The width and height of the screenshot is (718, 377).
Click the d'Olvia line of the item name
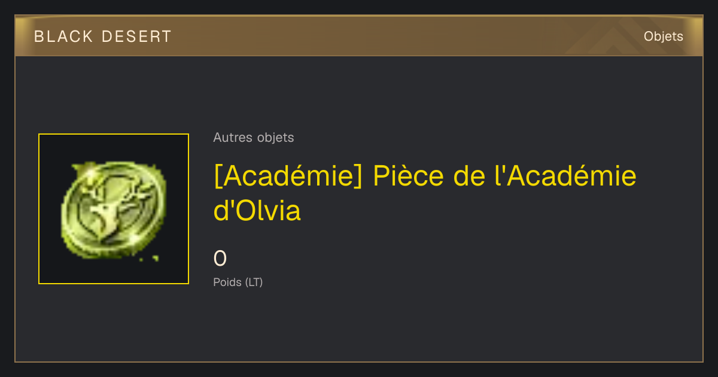point(257,211)
